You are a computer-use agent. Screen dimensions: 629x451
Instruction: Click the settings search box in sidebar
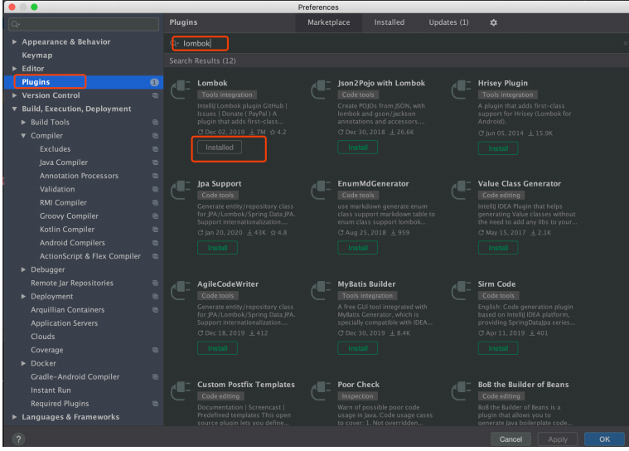84,24
